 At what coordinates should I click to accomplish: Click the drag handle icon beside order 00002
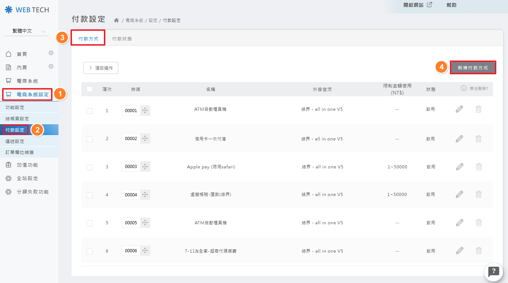point(145,139)
